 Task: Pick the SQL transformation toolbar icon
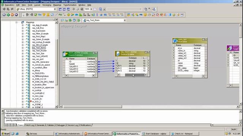click(x=141, y=15)
